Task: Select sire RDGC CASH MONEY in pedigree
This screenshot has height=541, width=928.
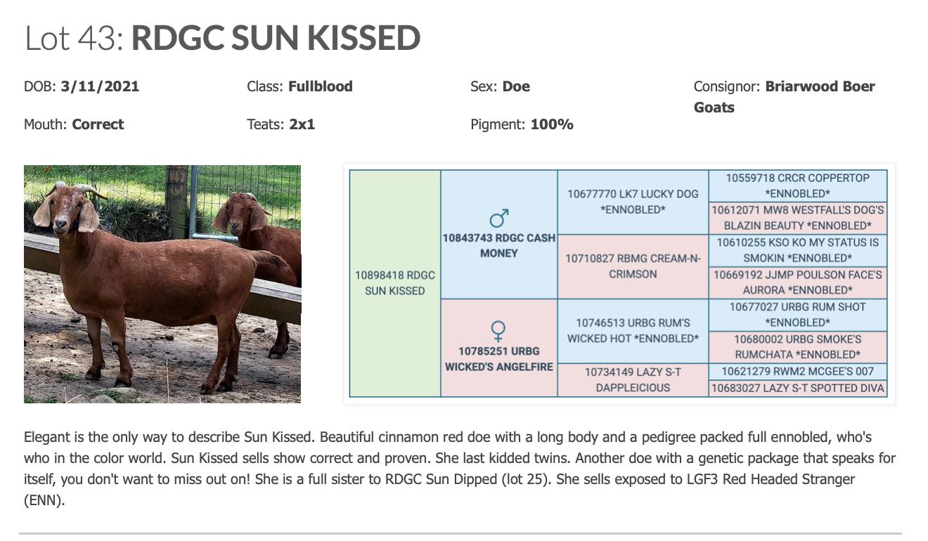Action: pos(498,245)
